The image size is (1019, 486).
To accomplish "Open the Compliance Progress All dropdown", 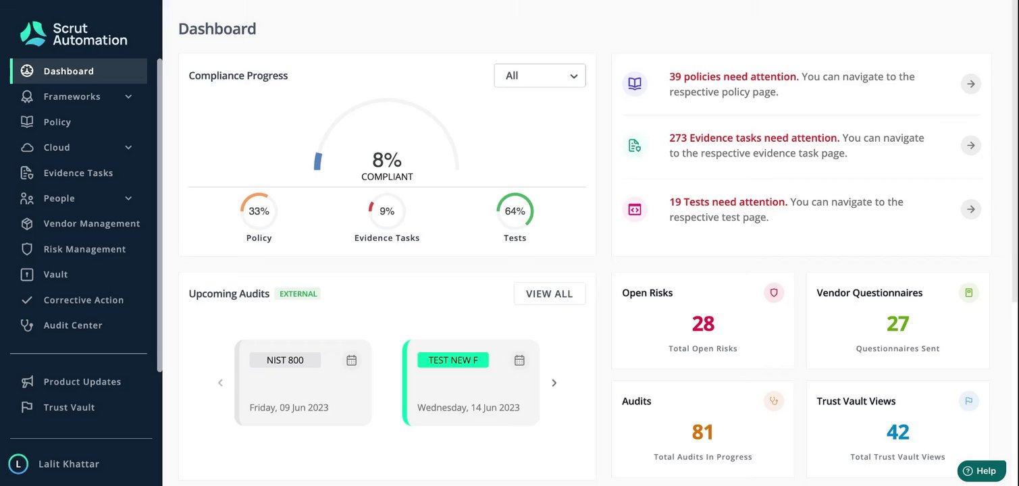I will [x=540, y=76].
